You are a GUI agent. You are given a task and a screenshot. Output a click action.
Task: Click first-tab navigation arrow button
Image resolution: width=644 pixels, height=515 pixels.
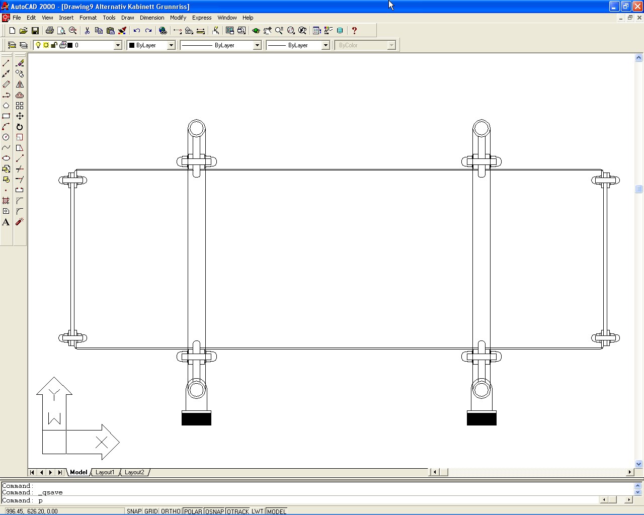(x=32, y=472)
